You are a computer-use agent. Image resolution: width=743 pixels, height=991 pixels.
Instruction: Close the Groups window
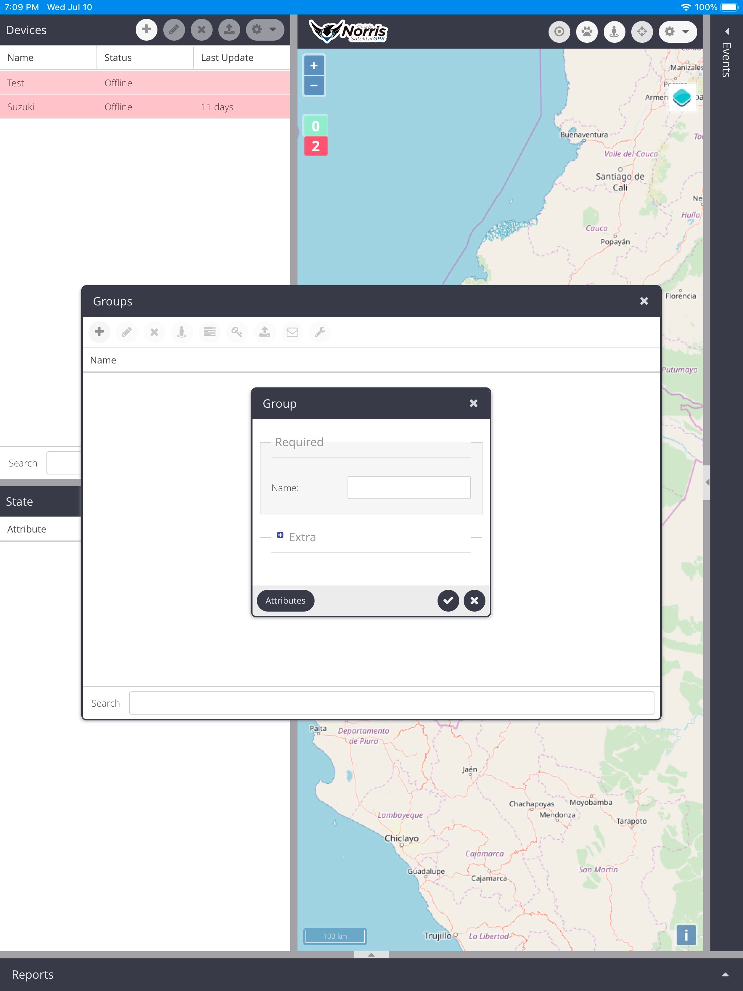point(644,301)
